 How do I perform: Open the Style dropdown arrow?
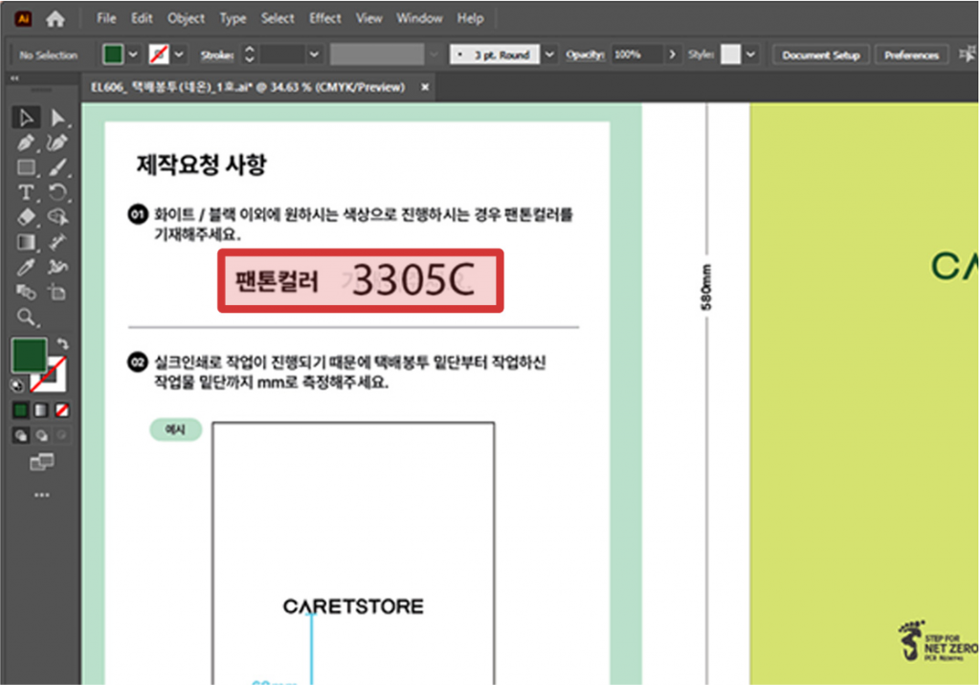click(x=750, y=55)
